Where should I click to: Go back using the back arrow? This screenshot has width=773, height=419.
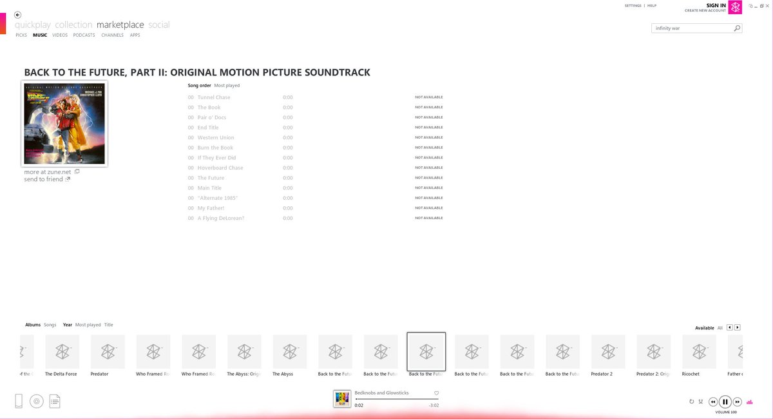point(17,14)
